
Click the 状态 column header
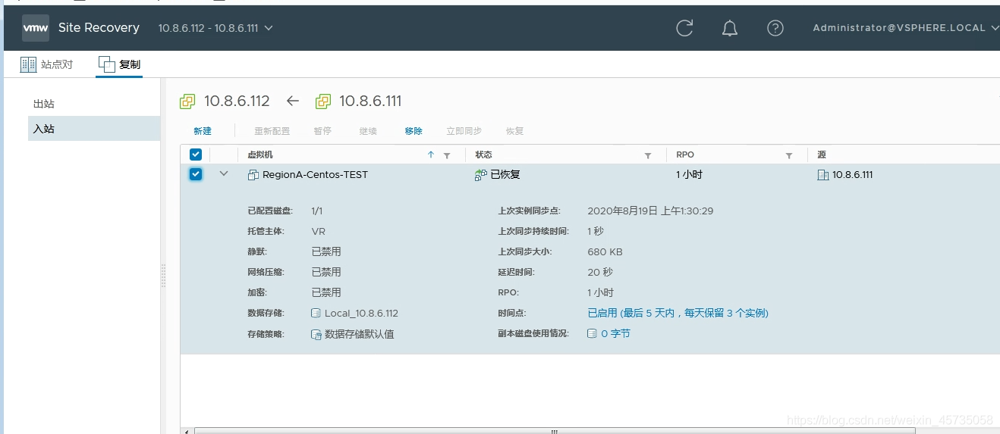coord(483,155)
